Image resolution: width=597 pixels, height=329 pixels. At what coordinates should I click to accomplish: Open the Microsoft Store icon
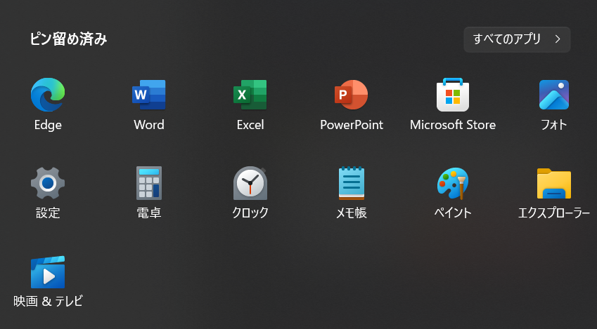click(x=453, y=95)
